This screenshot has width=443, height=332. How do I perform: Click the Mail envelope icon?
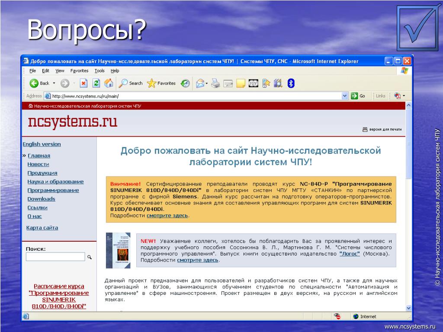[200, 83]
